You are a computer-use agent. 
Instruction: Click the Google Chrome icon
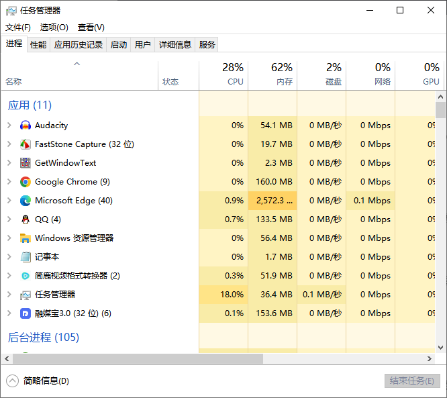point(26,182)
